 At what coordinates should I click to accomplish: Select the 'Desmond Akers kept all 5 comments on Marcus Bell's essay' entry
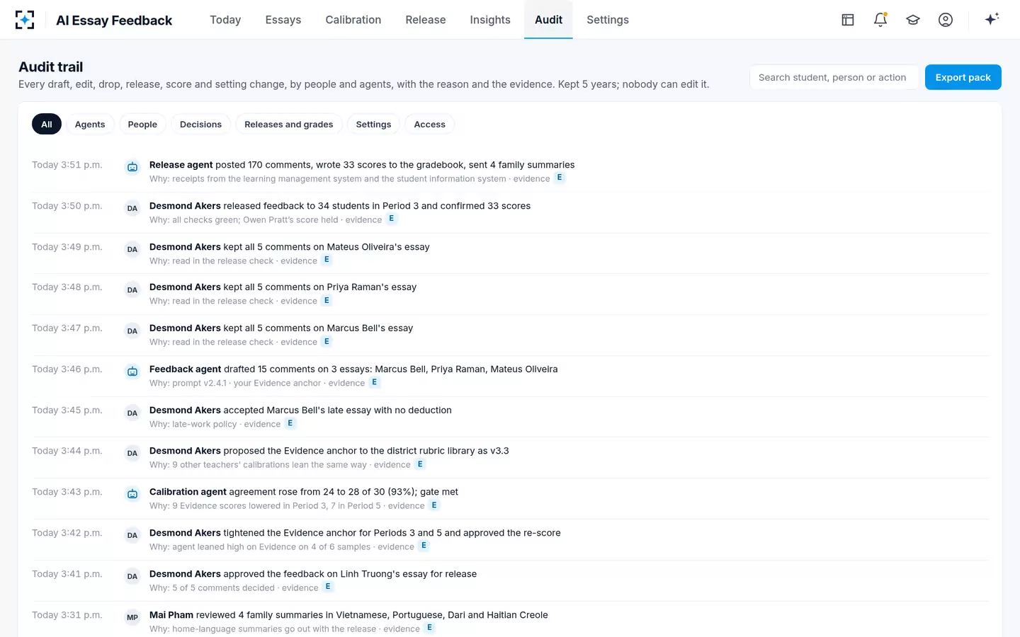click(511, 335)
